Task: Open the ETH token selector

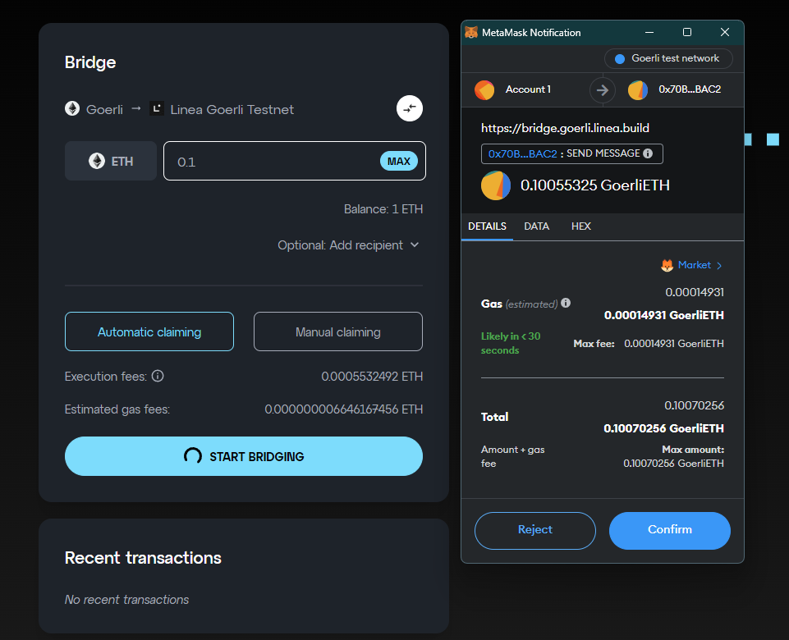Action: 111,161
